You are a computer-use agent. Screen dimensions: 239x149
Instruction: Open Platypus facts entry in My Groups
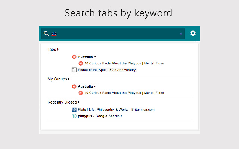pos(124,93)
